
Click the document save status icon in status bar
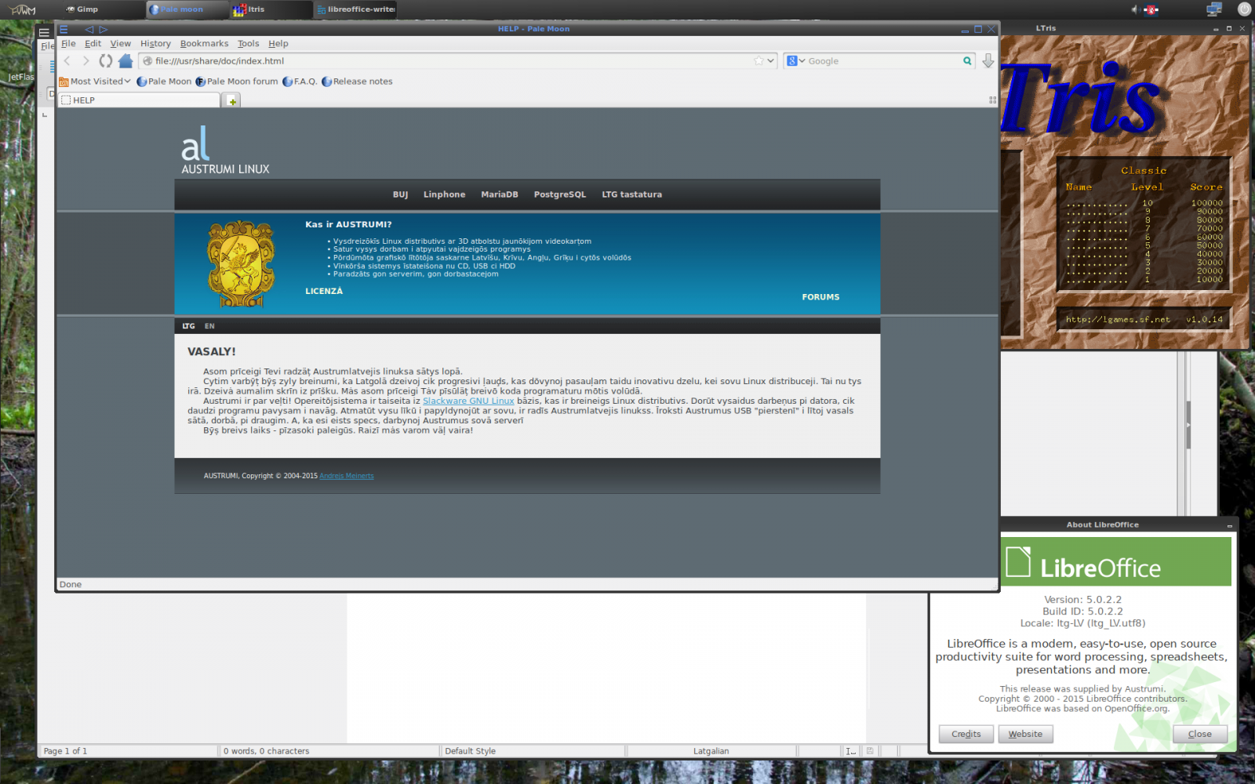click(x=870, y=751)
